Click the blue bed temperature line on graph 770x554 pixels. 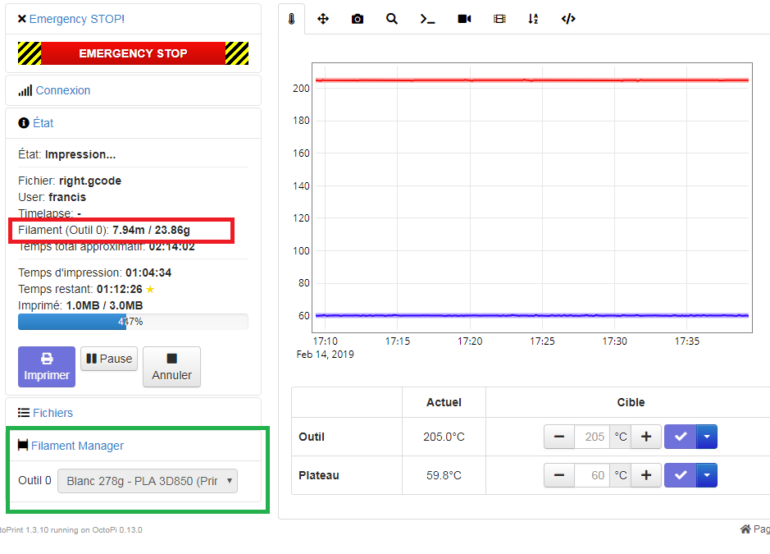pos(532,315)
